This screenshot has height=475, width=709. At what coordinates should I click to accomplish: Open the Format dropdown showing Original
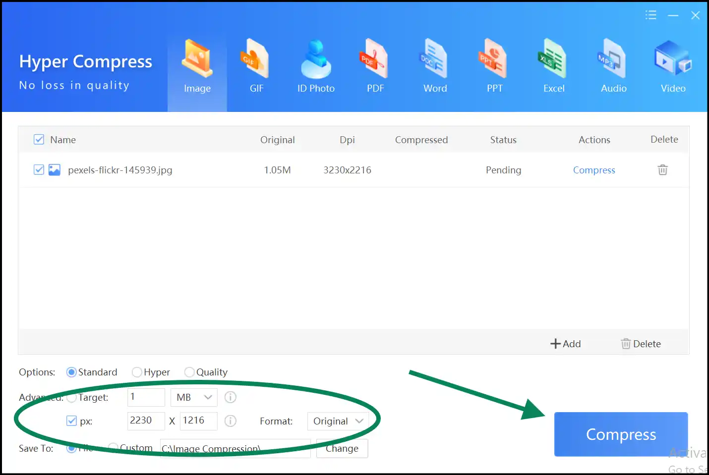tap(338, 421)
